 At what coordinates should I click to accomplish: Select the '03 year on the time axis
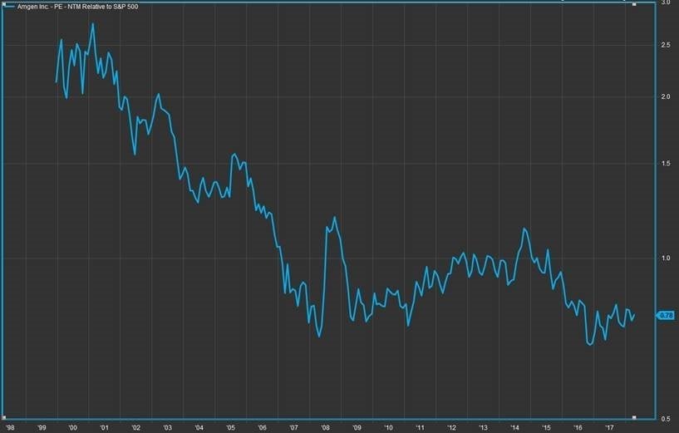pyautogui.click(x=167, y=427)
